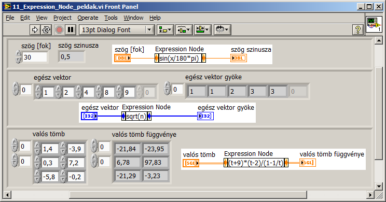Click the I32 egész vektor gyöke terminal
Screen dimensions: 386x202
[205, 116]
